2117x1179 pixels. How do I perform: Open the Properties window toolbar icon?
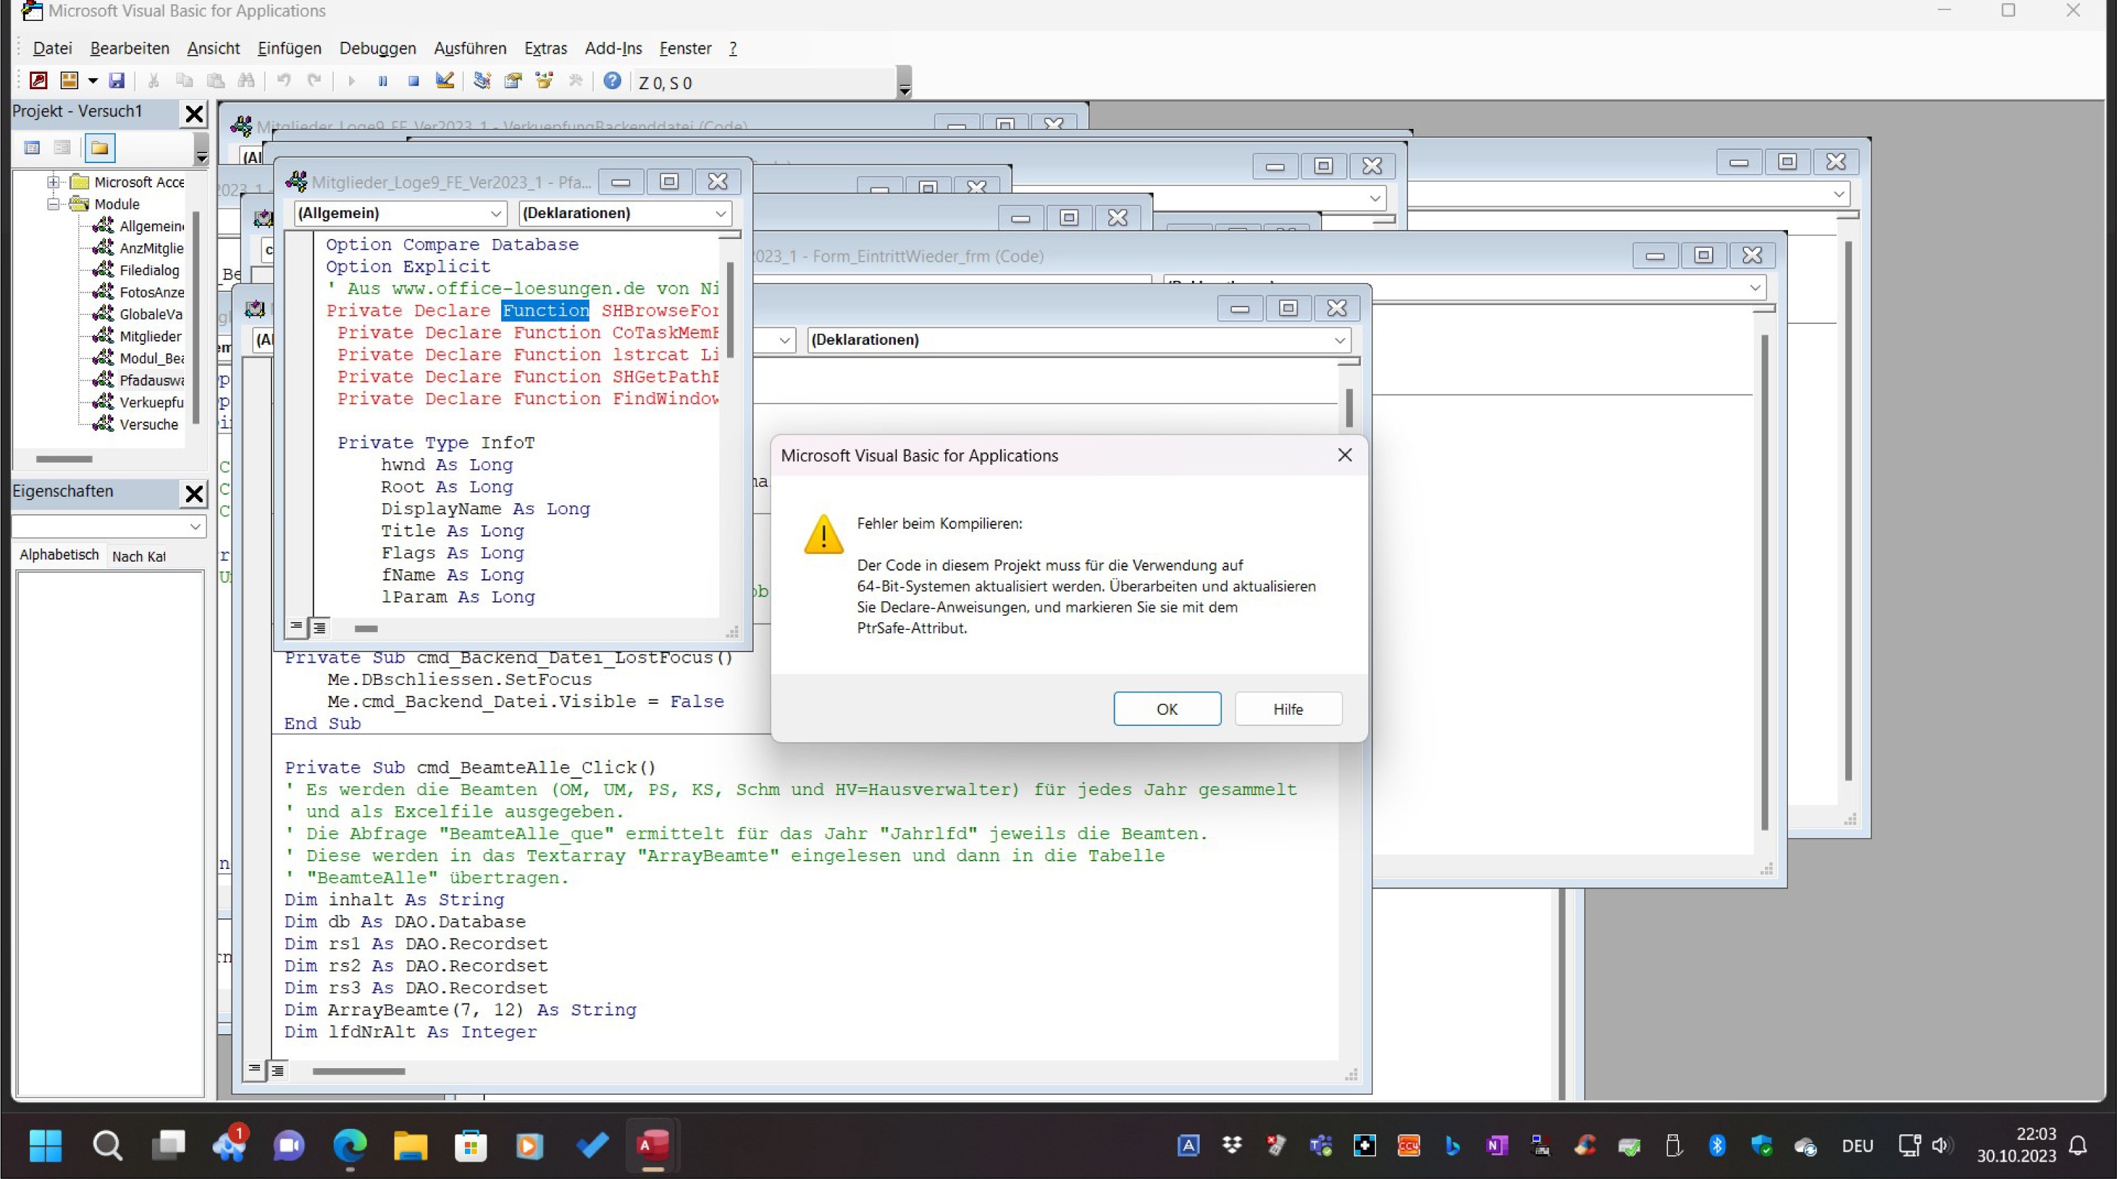(x=514, y=81)
